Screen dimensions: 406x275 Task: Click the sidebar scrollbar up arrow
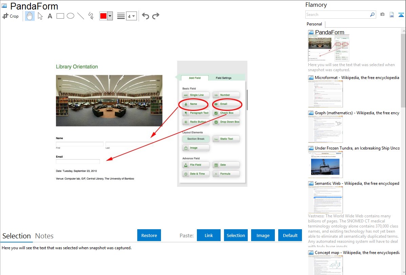coord(404,31)
